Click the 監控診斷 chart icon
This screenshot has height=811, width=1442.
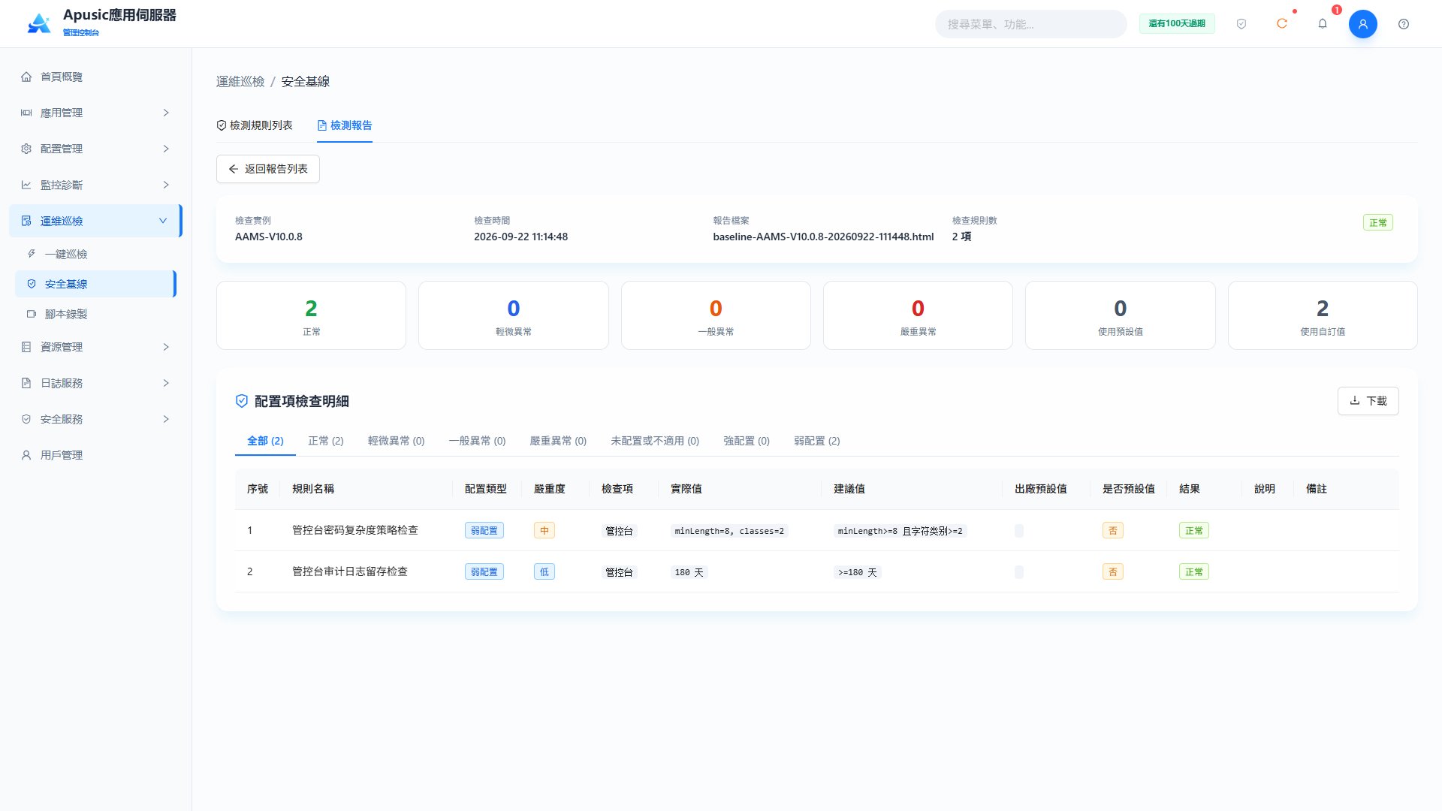[26, 185]
